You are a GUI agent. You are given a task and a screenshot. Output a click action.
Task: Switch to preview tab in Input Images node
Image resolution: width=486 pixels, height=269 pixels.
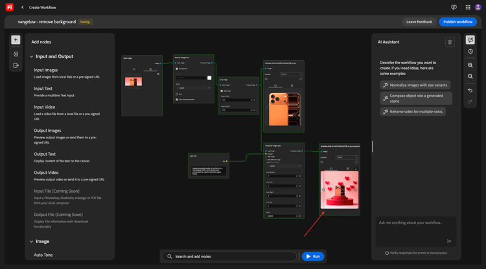tap(134, 69)
